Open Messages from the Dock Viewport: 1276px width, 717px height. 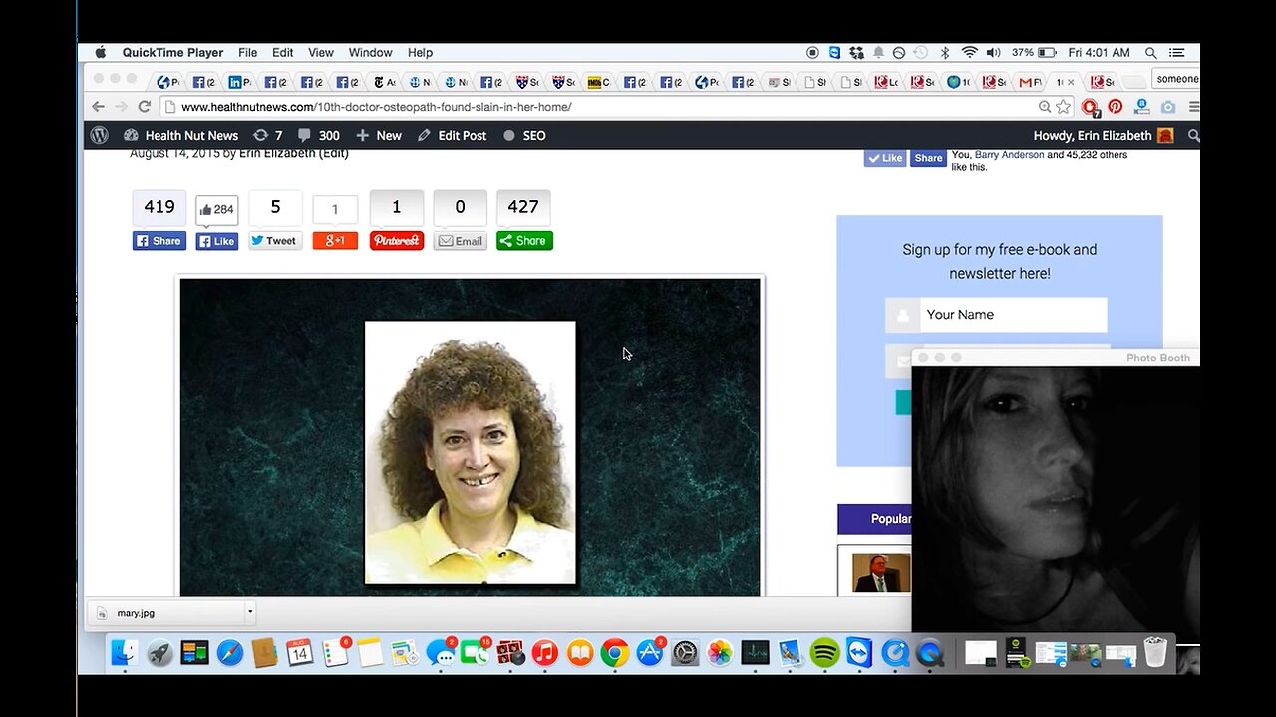coord(440,653)
